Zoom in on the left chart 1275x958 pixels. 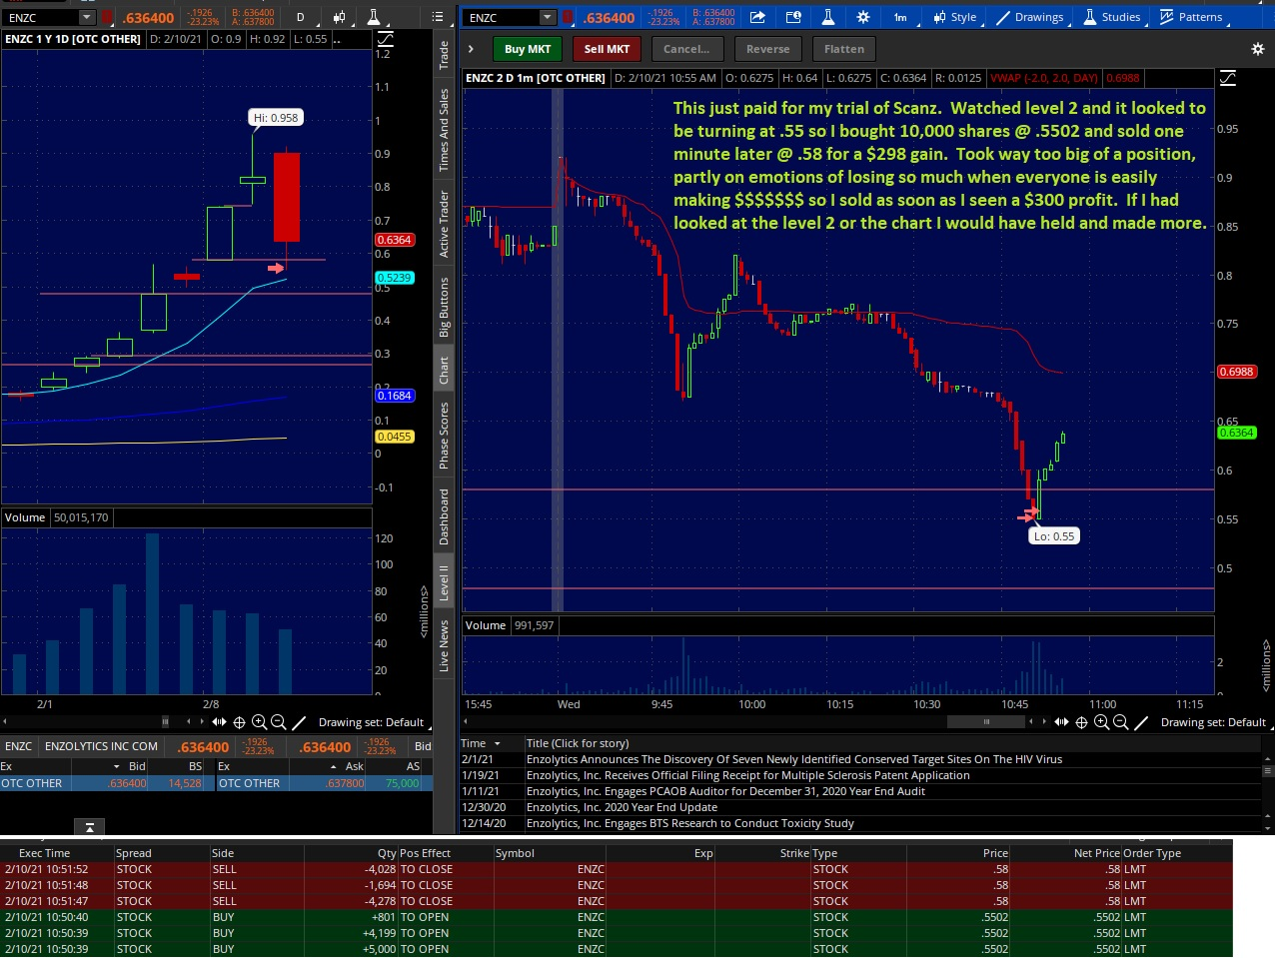(259, 722)
